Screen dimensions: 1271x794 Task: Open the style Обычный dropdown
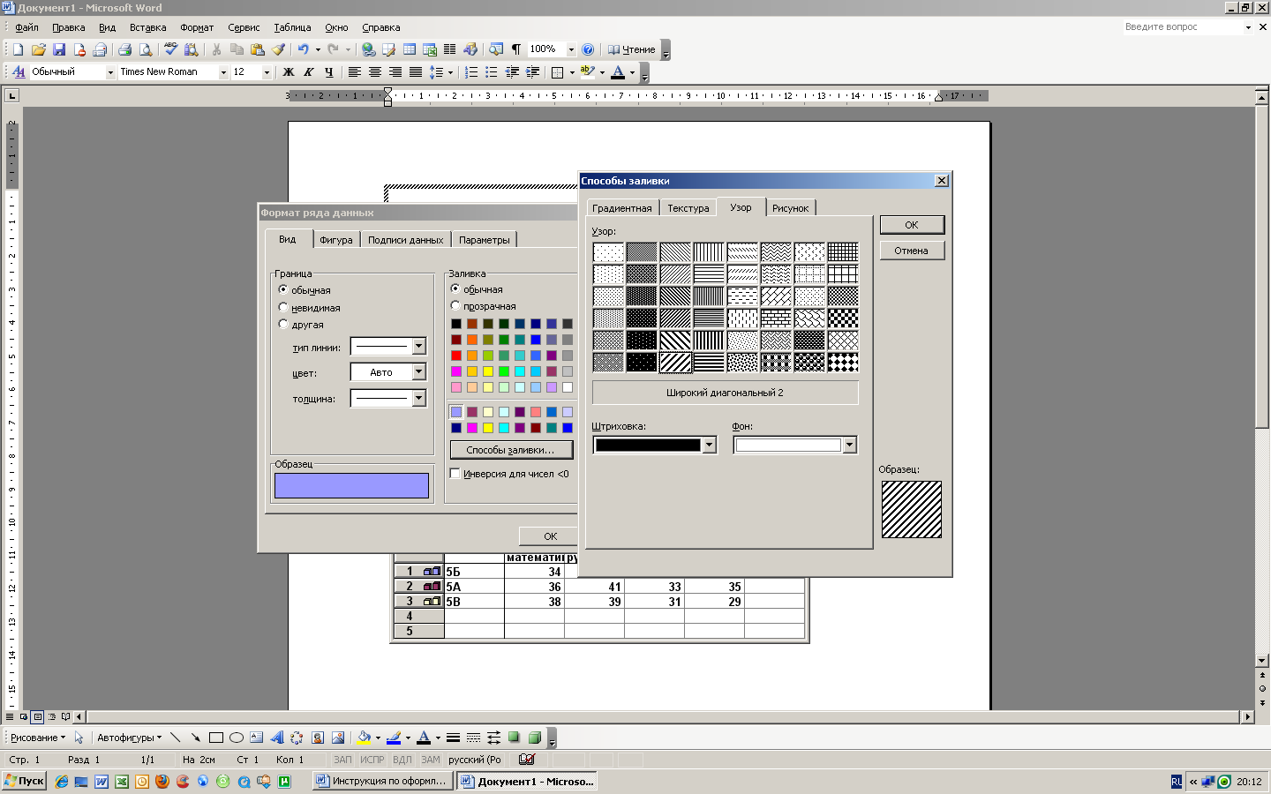pos(110,72)
